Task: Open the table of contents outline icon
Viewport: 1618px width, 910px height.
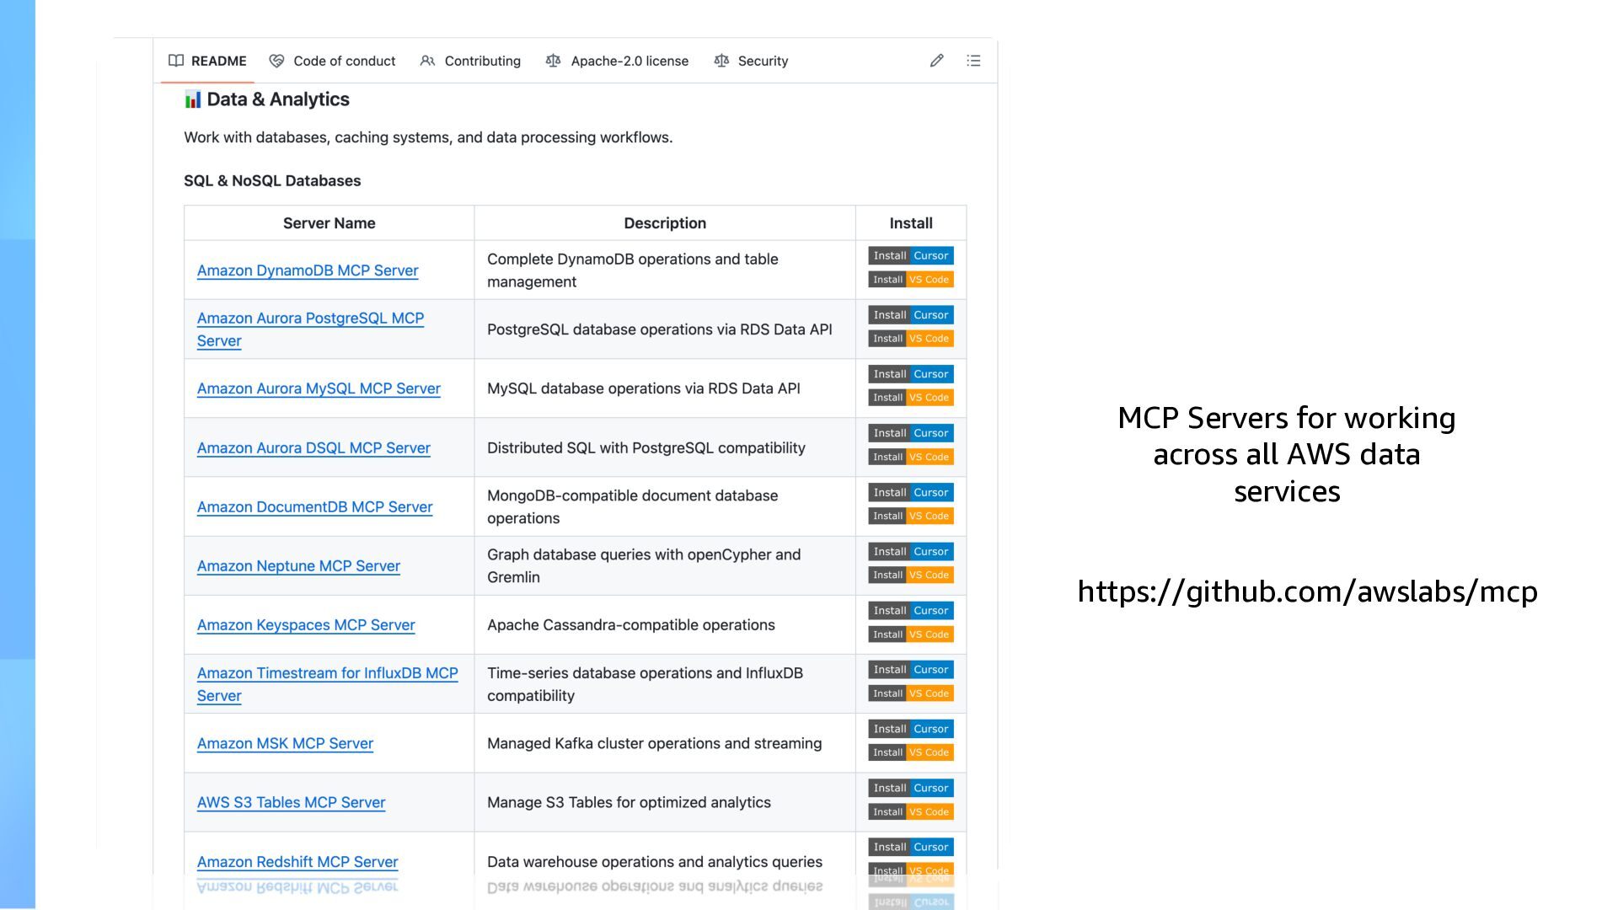Action: pyautogui.click(x=973, y=61)
